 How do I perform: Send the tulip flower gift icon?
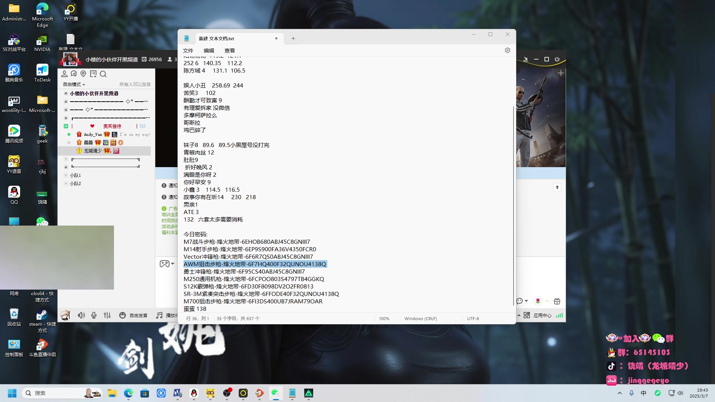pos(538,301)
